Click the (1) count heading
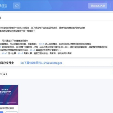Viewport: 113px width, 113px height. [x=4, y=74]
